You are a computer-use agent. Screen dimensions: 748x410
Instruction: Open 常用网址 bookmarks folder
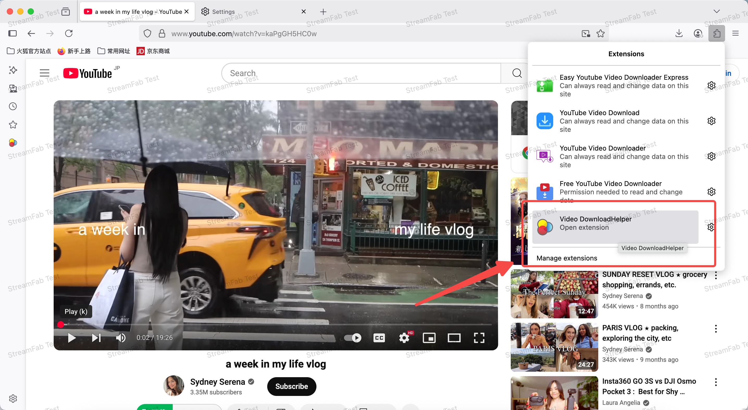pyautogui.click(x=114, y=51)
